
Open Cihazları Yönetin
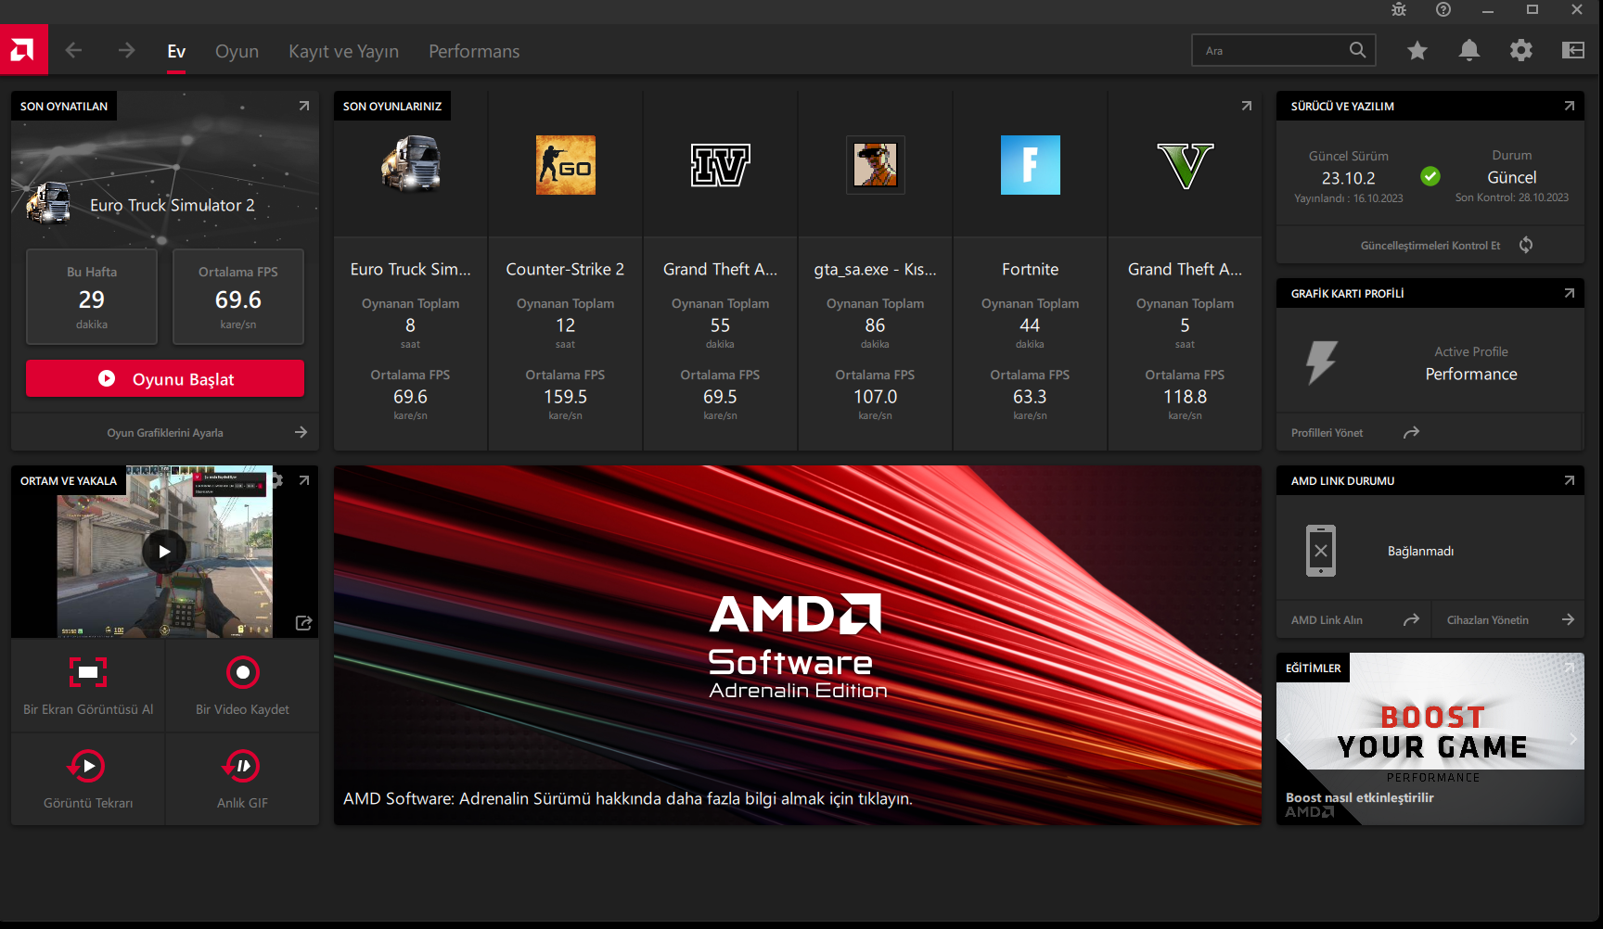pos(1508,619)
